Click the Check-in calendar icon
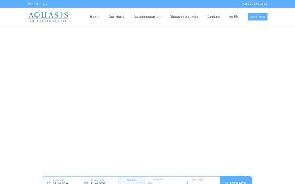295x184 pixels. pyautogui.click(x=48, y=183)
